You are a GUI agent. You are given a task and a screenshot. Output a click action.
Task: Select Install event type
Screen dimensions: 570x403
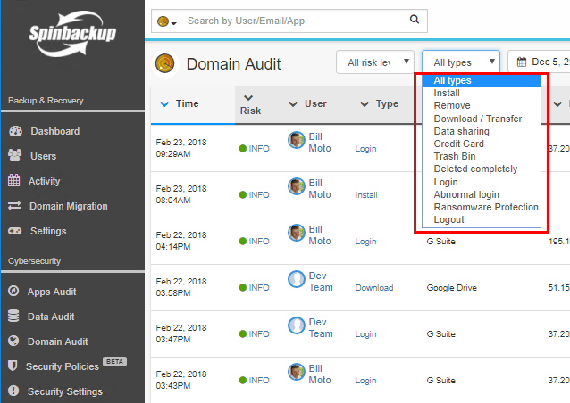point(482,94)
